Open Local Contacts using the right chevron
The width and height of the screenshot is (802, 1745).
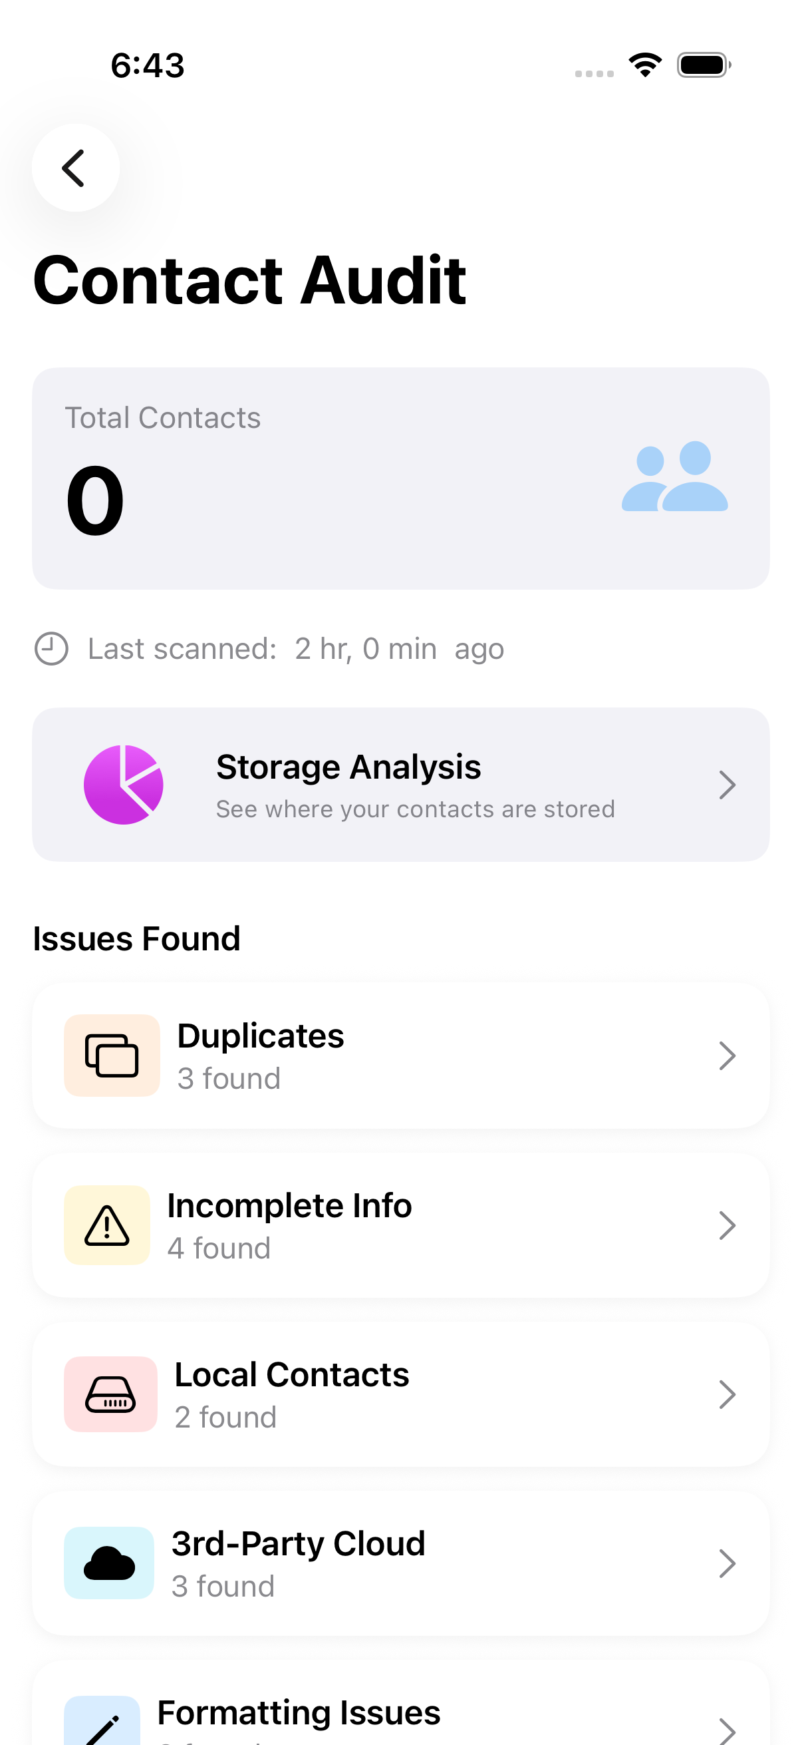[x=727, y=1394]
